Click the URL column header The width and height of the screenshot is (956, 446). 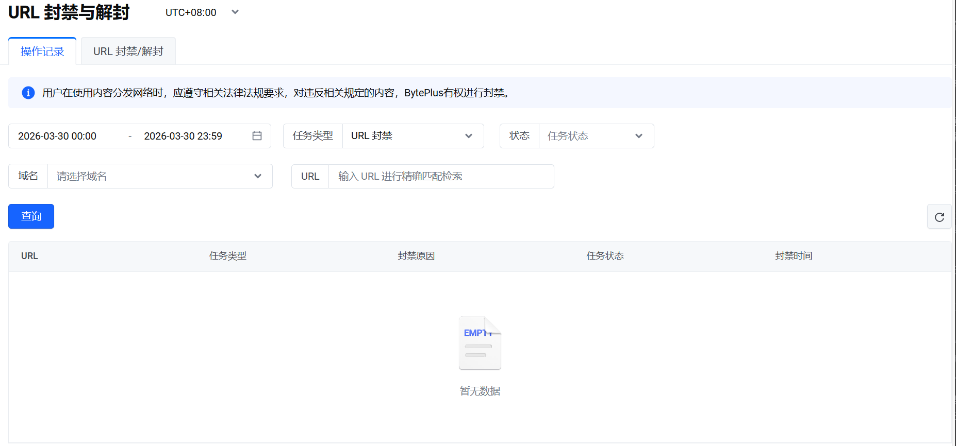pyautogui.click(x=29, y=256)
